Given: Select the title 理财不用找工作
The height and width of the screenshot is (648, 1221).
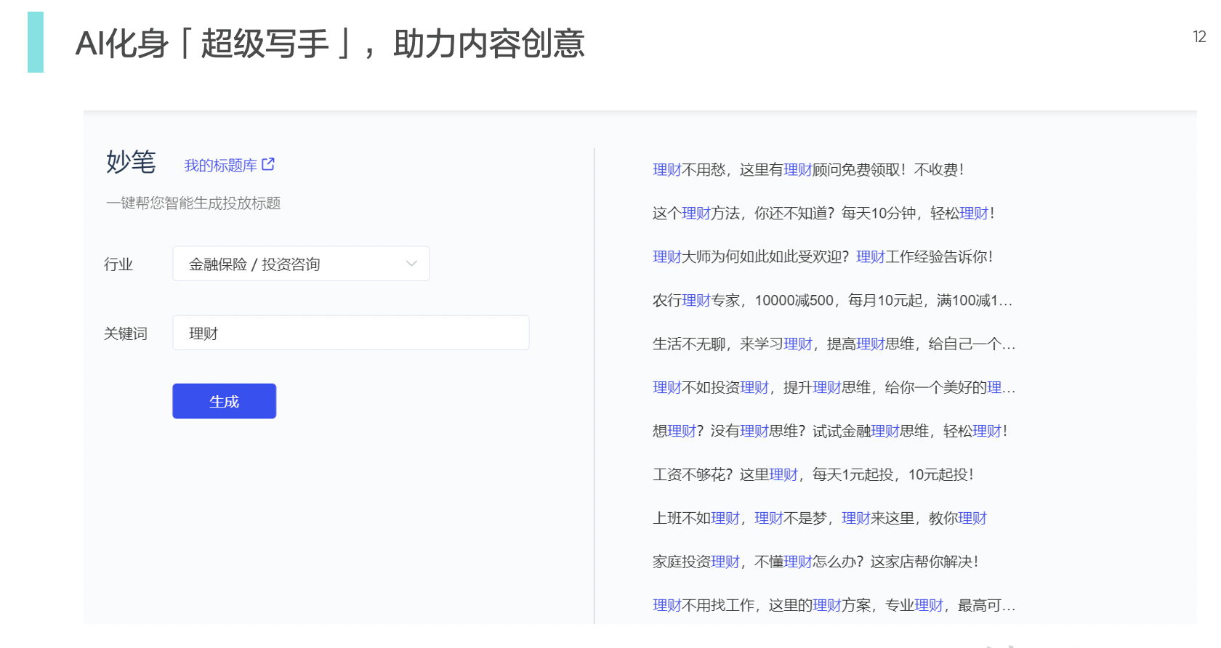Looking at the screenshot, I should (833, 606).
